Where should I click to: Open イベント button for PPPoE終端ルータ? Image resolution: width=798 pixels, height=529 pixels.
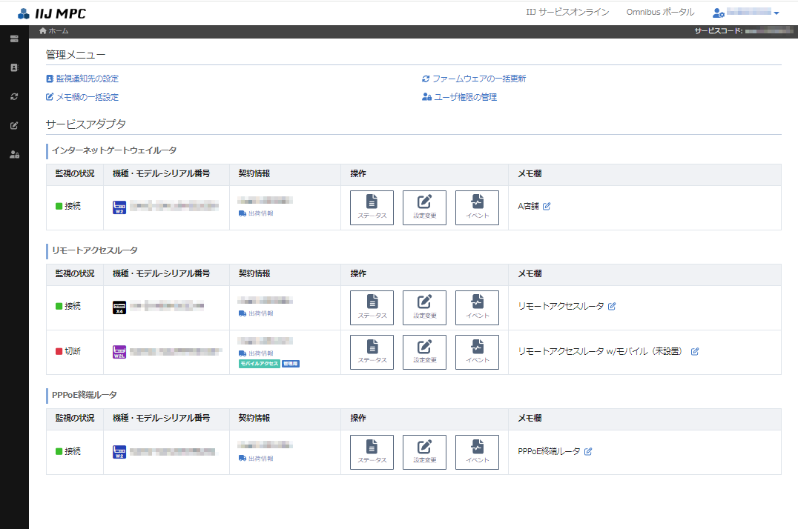tap(477, 452)
